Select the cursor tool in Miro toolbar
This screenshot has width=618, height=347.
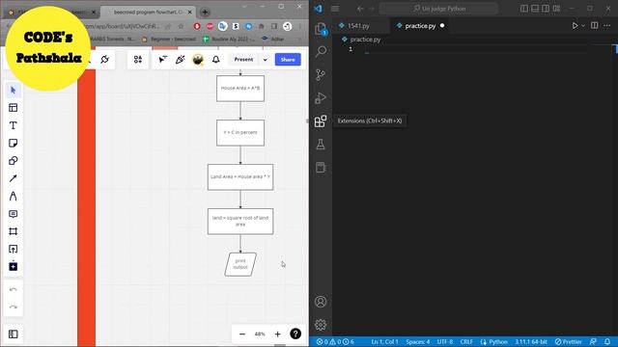tap(13, 91)
